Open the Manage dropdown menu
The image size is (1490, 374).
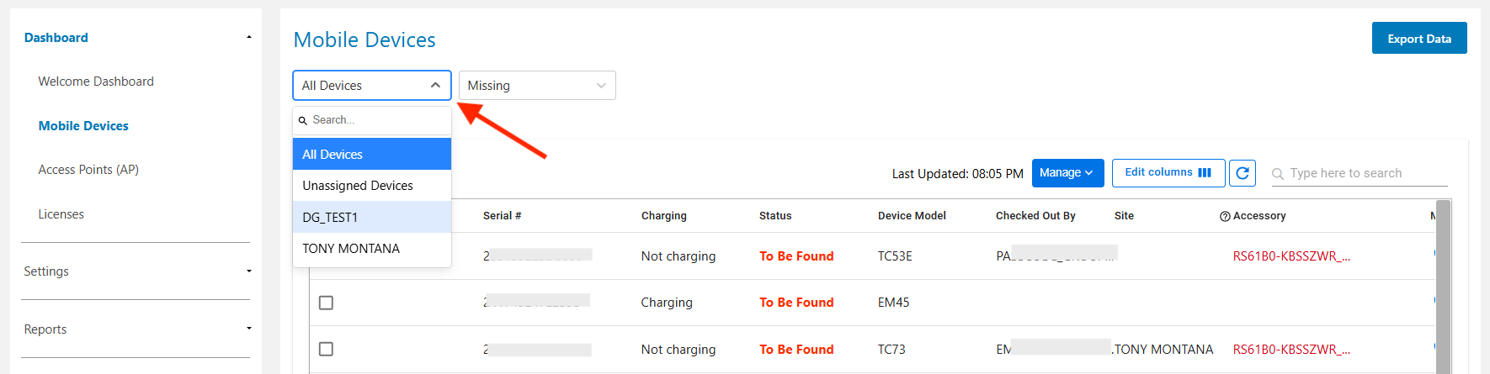[1067, 173]
